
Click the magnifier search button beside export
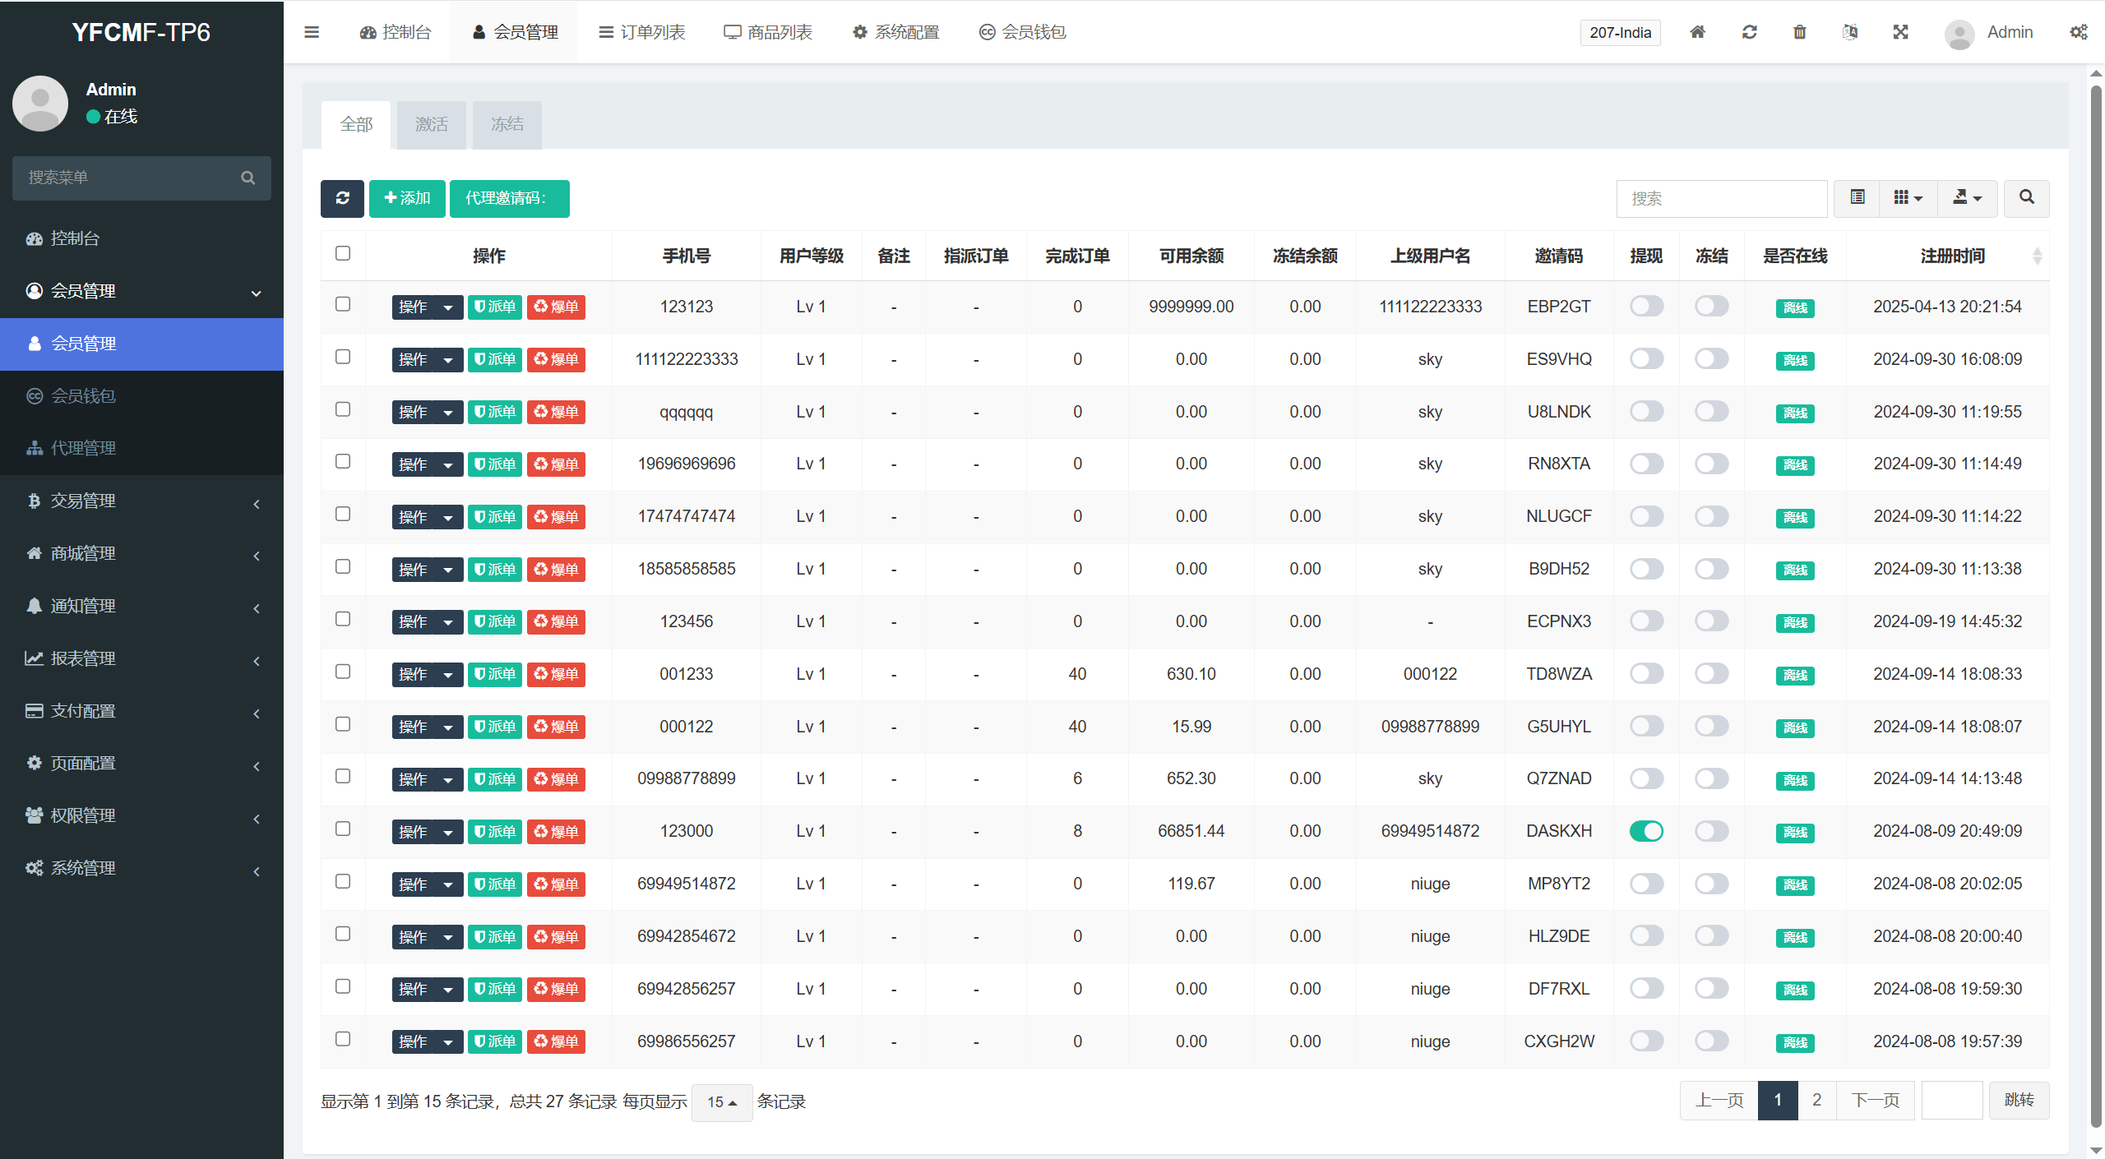point(2026,198)
